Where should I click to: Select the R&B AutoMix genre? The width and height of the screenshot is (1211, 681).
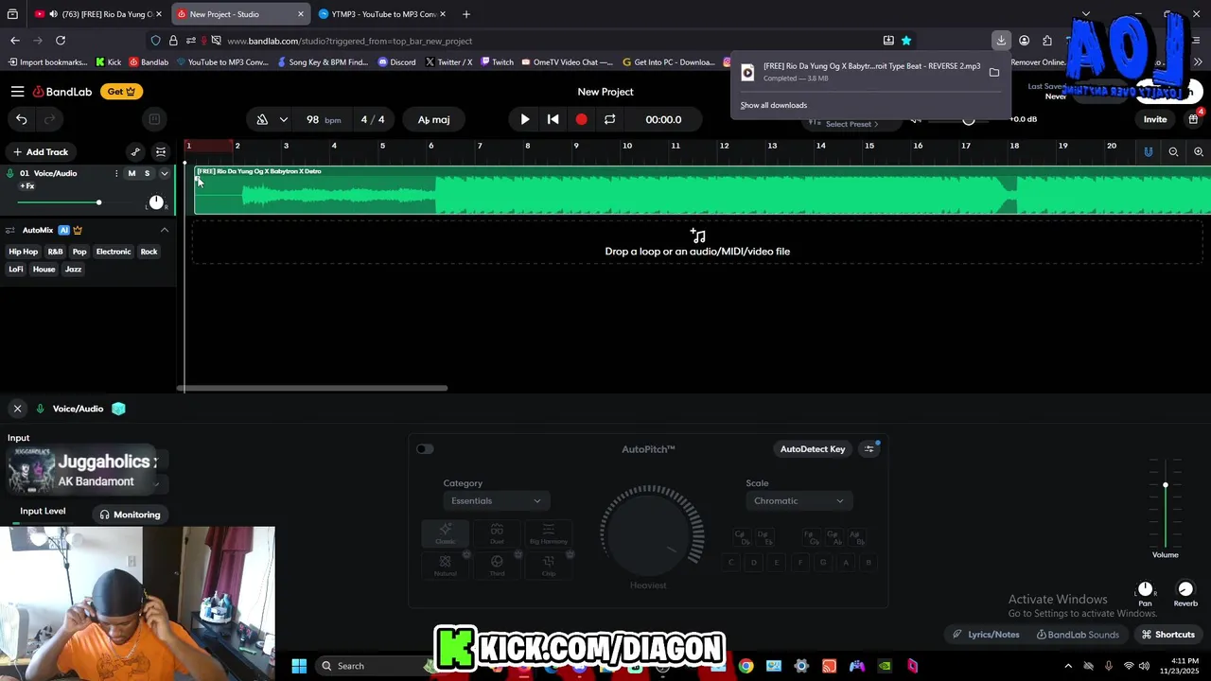click(56, 252)
